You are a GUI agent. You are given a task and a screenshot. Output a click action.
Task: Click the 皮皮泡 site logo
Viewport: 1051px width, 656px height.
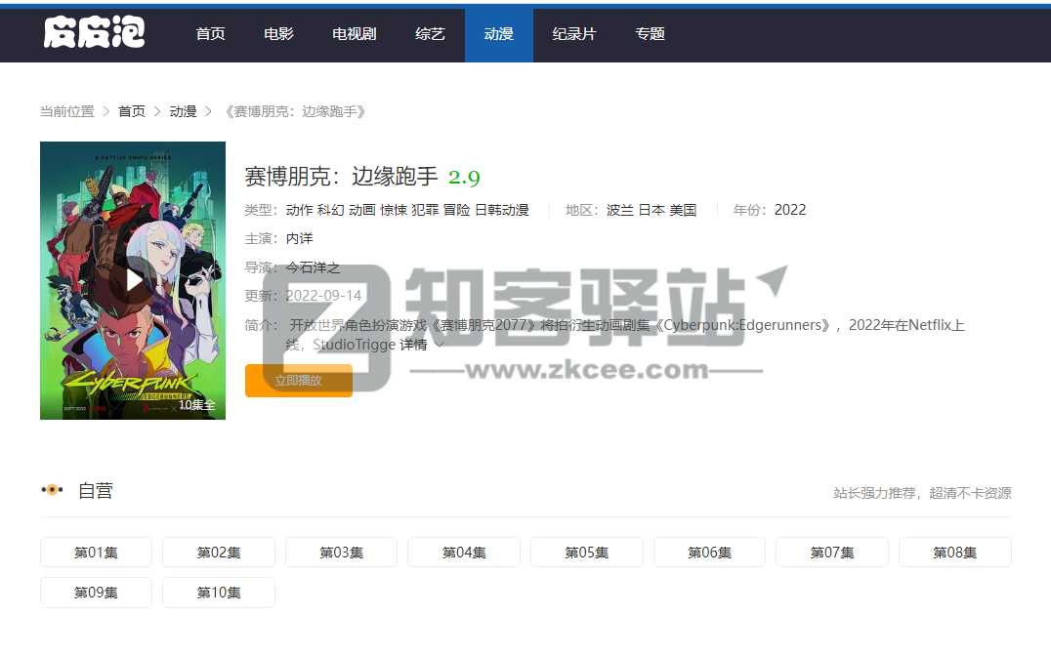pyautogui.click(x=94, y=33)
